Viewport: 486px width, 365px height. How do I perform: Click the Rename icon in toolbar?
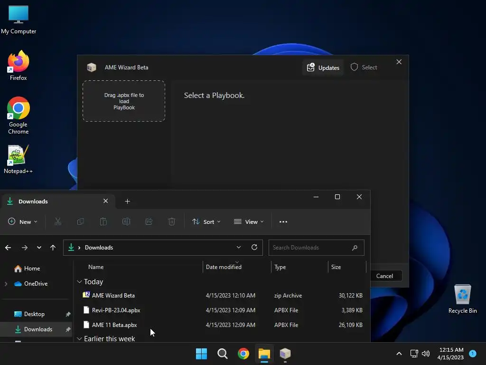tap(126, 221)
